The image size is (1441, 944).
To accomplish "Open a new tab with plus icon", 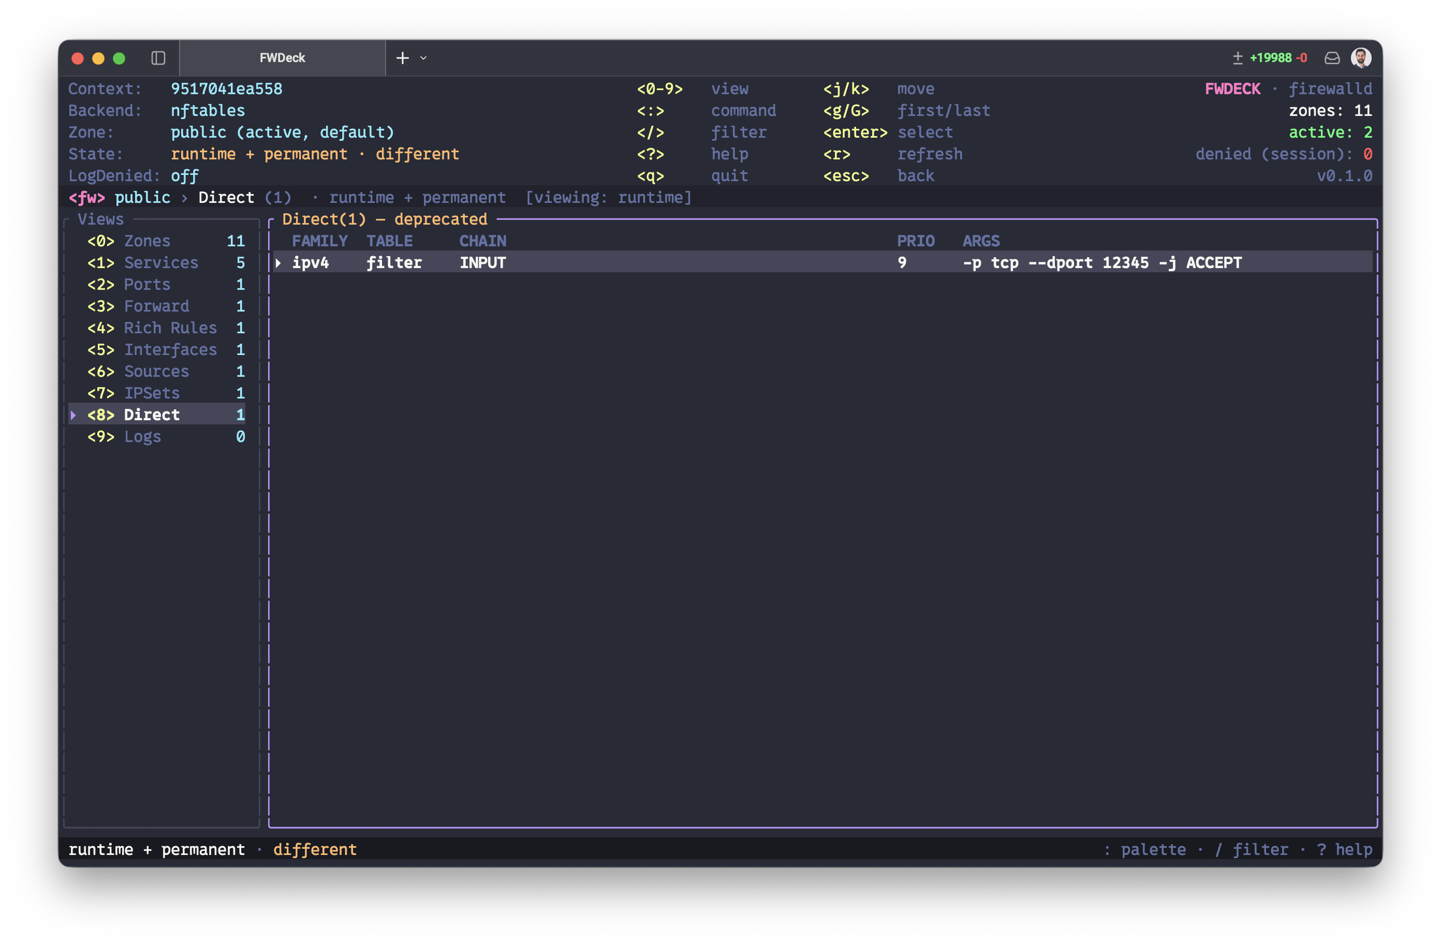I will 403,58.
